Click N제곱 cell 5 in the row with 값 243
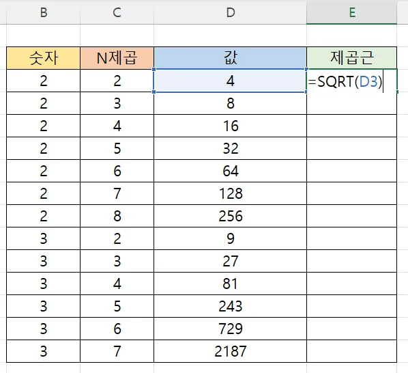Viewport: 408px width, 373px height. [117, 306]
